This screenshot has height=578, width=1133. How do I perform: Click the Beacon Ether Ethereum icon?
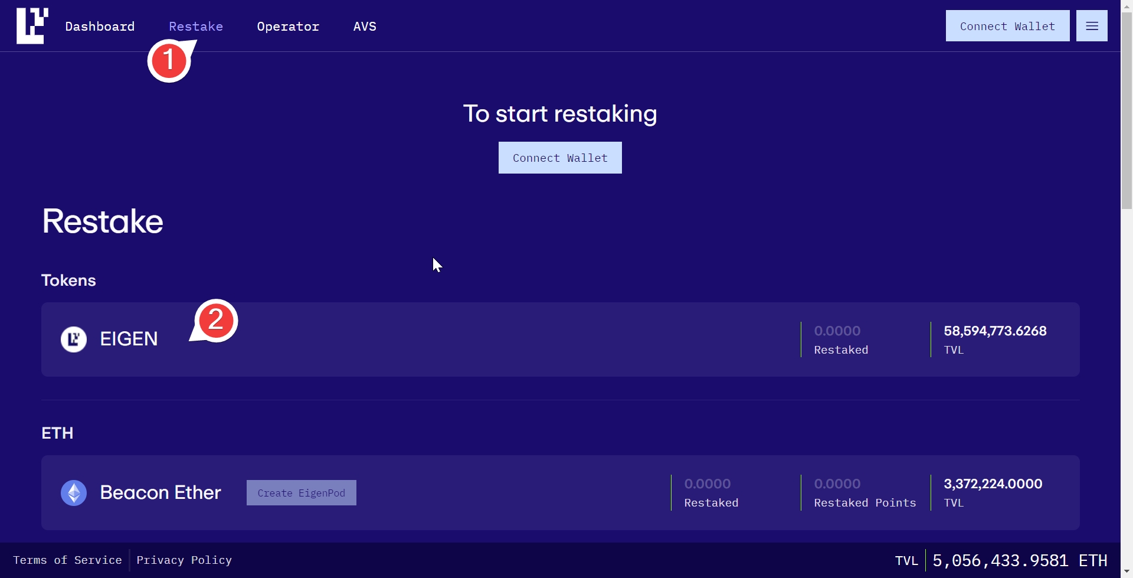(x=74, y=493)
